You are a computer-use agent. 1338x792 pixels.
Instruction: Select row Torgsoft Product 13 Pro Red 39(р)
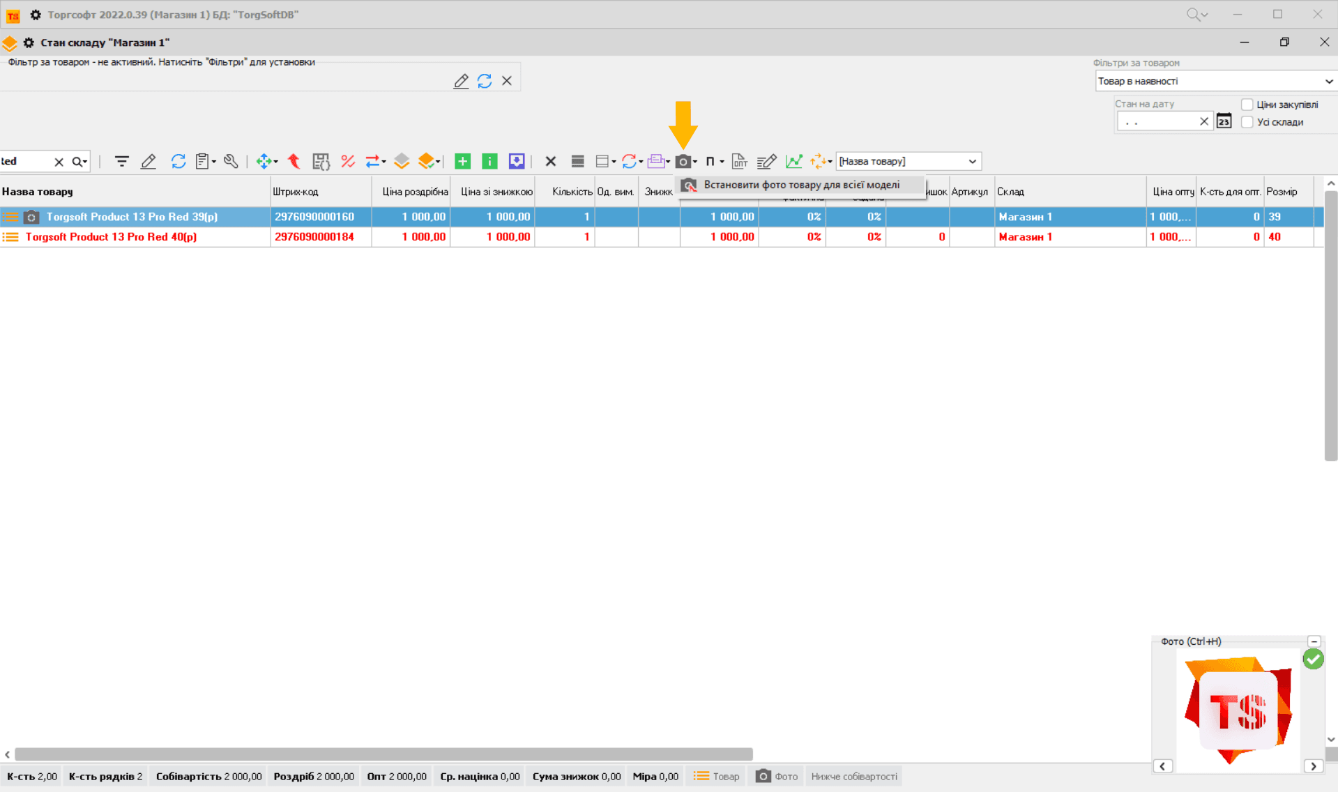tap(661, 217)
